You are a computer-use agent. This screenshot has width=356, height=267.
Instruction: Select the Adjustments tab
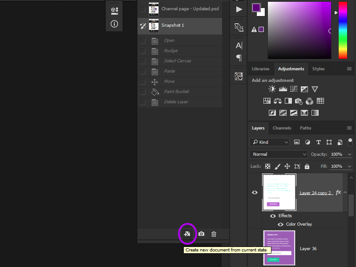coord(291,69)
